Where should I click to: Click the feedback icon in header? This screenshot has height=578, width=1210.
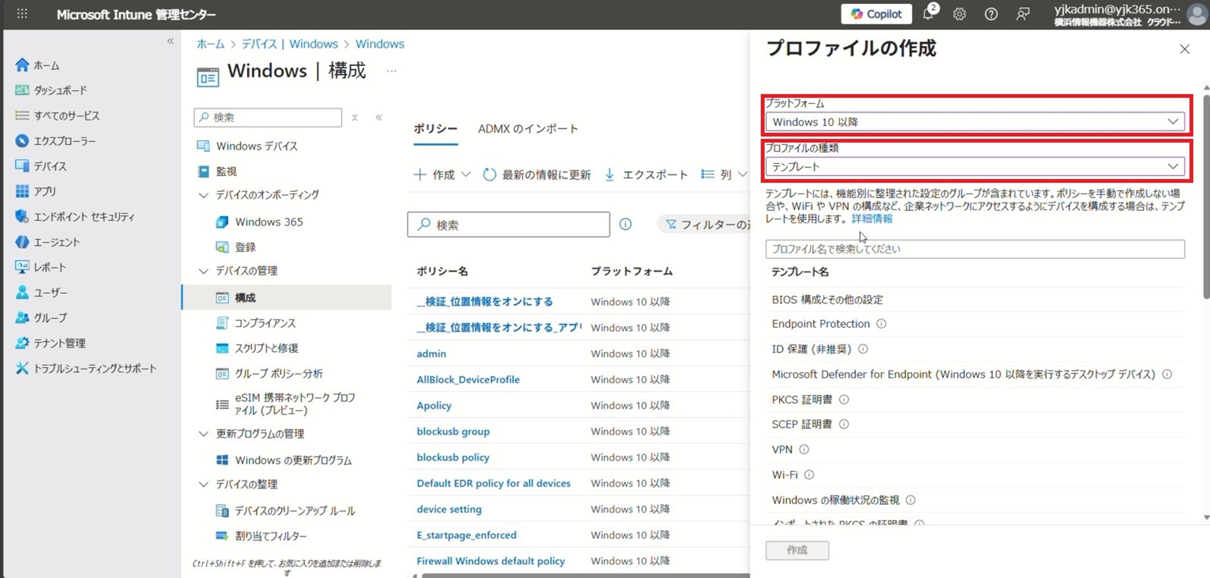[x=1023, y=14]
